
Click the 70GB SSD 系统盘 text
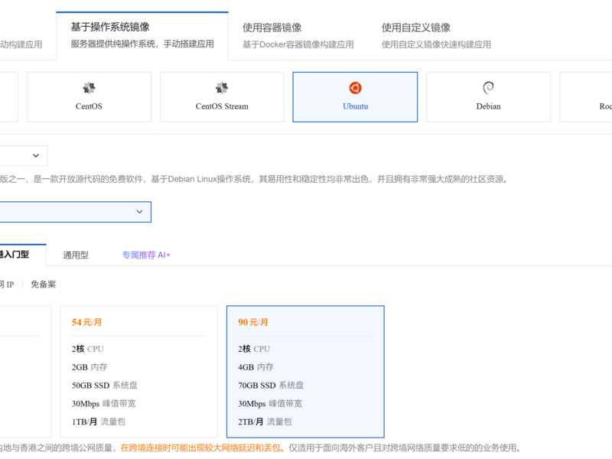[x=271, y=386]
